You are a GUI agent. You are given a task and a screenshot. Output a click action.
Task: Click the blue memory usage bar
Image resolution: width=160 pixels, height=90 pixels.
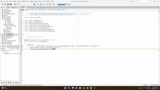pyautogui.click(x=61, y=4)
